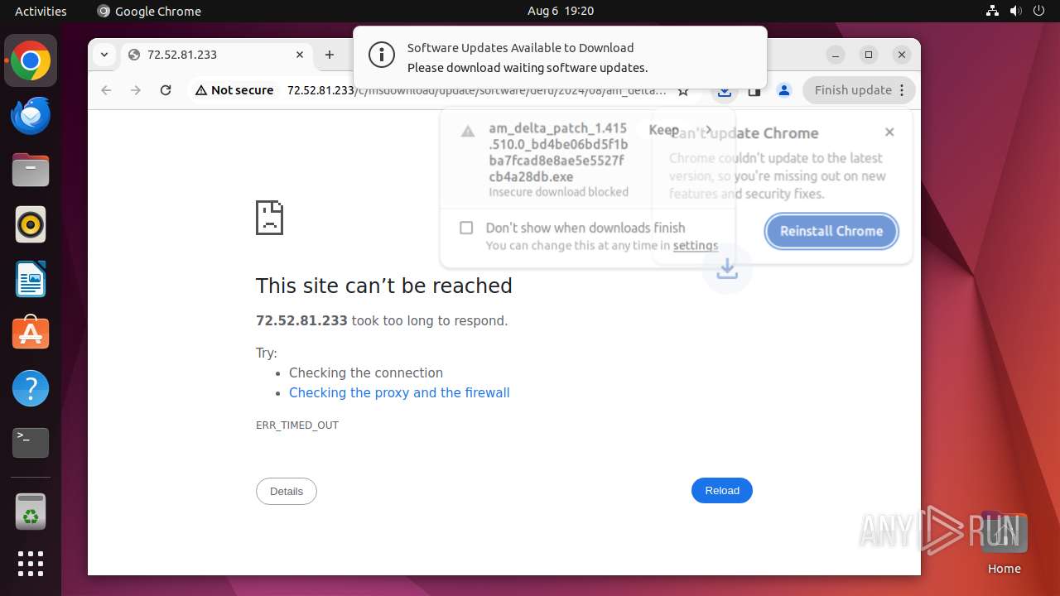Open the tab search dropdown
Viewport: 1060px width, 596px height.
click(104, 55)
